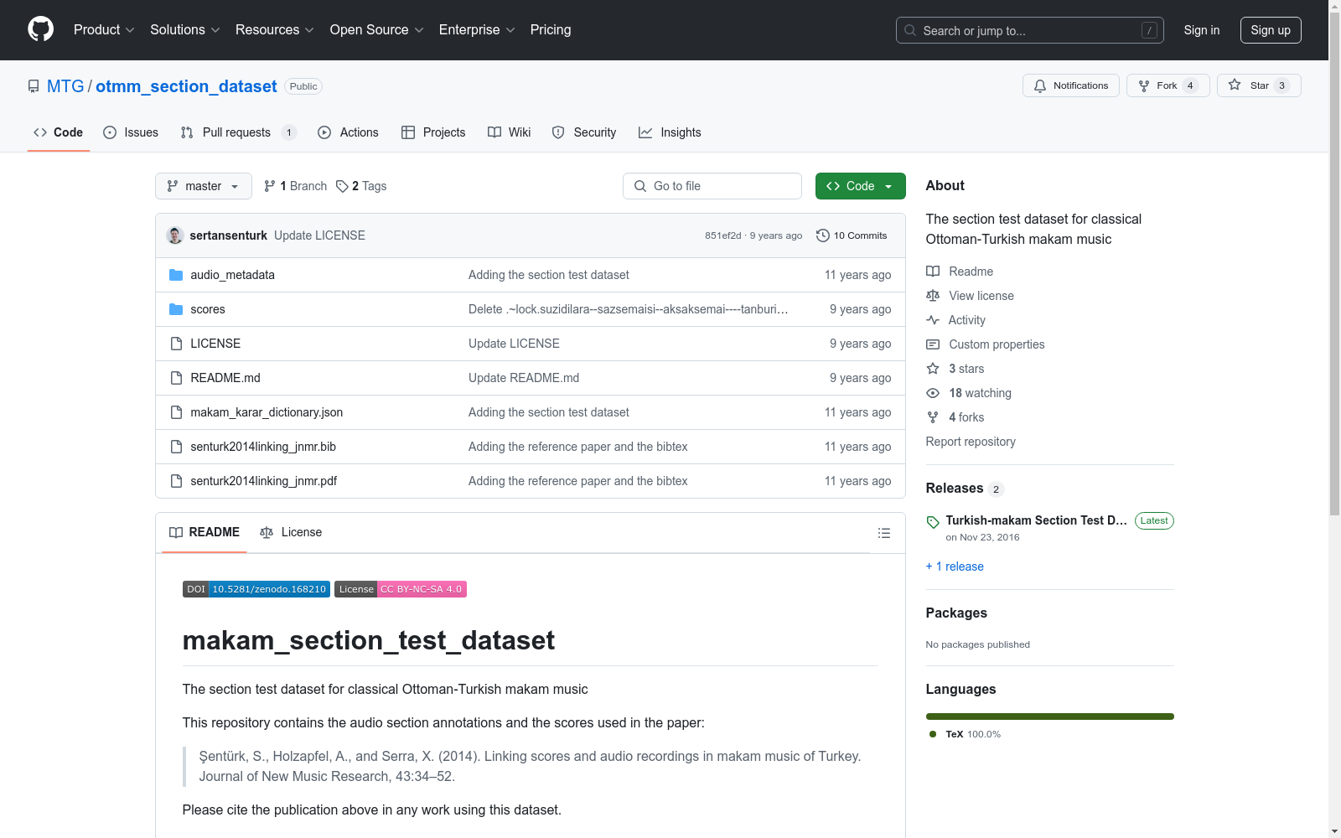Click the repository book icon beside MTG

[x=34, y=86]
